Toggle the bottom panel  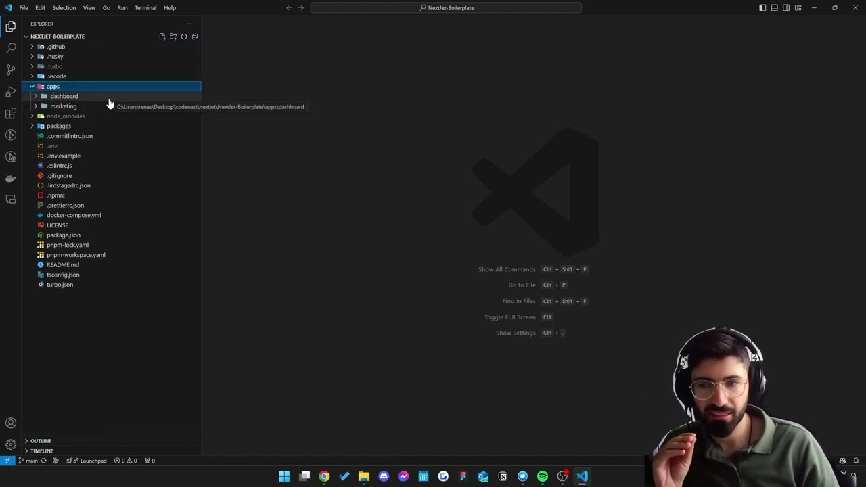[x=775, y=8]
